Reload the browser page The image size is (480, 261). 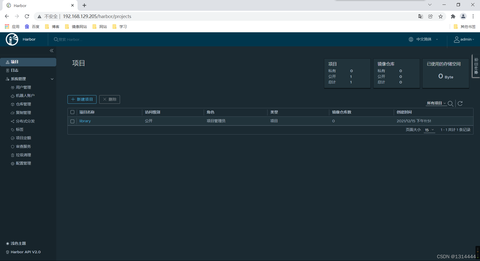point(27,16)
